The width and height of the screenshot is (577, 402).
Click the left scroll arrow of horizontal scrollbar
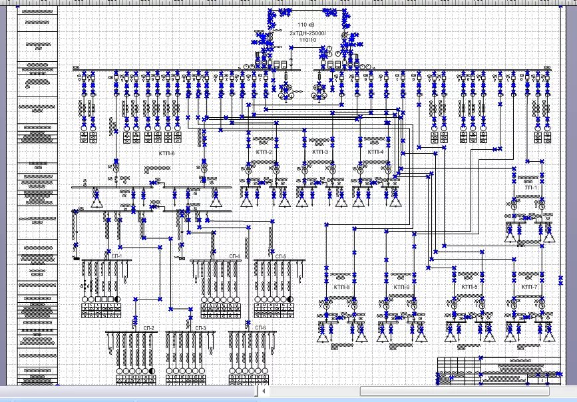point(264,392)
